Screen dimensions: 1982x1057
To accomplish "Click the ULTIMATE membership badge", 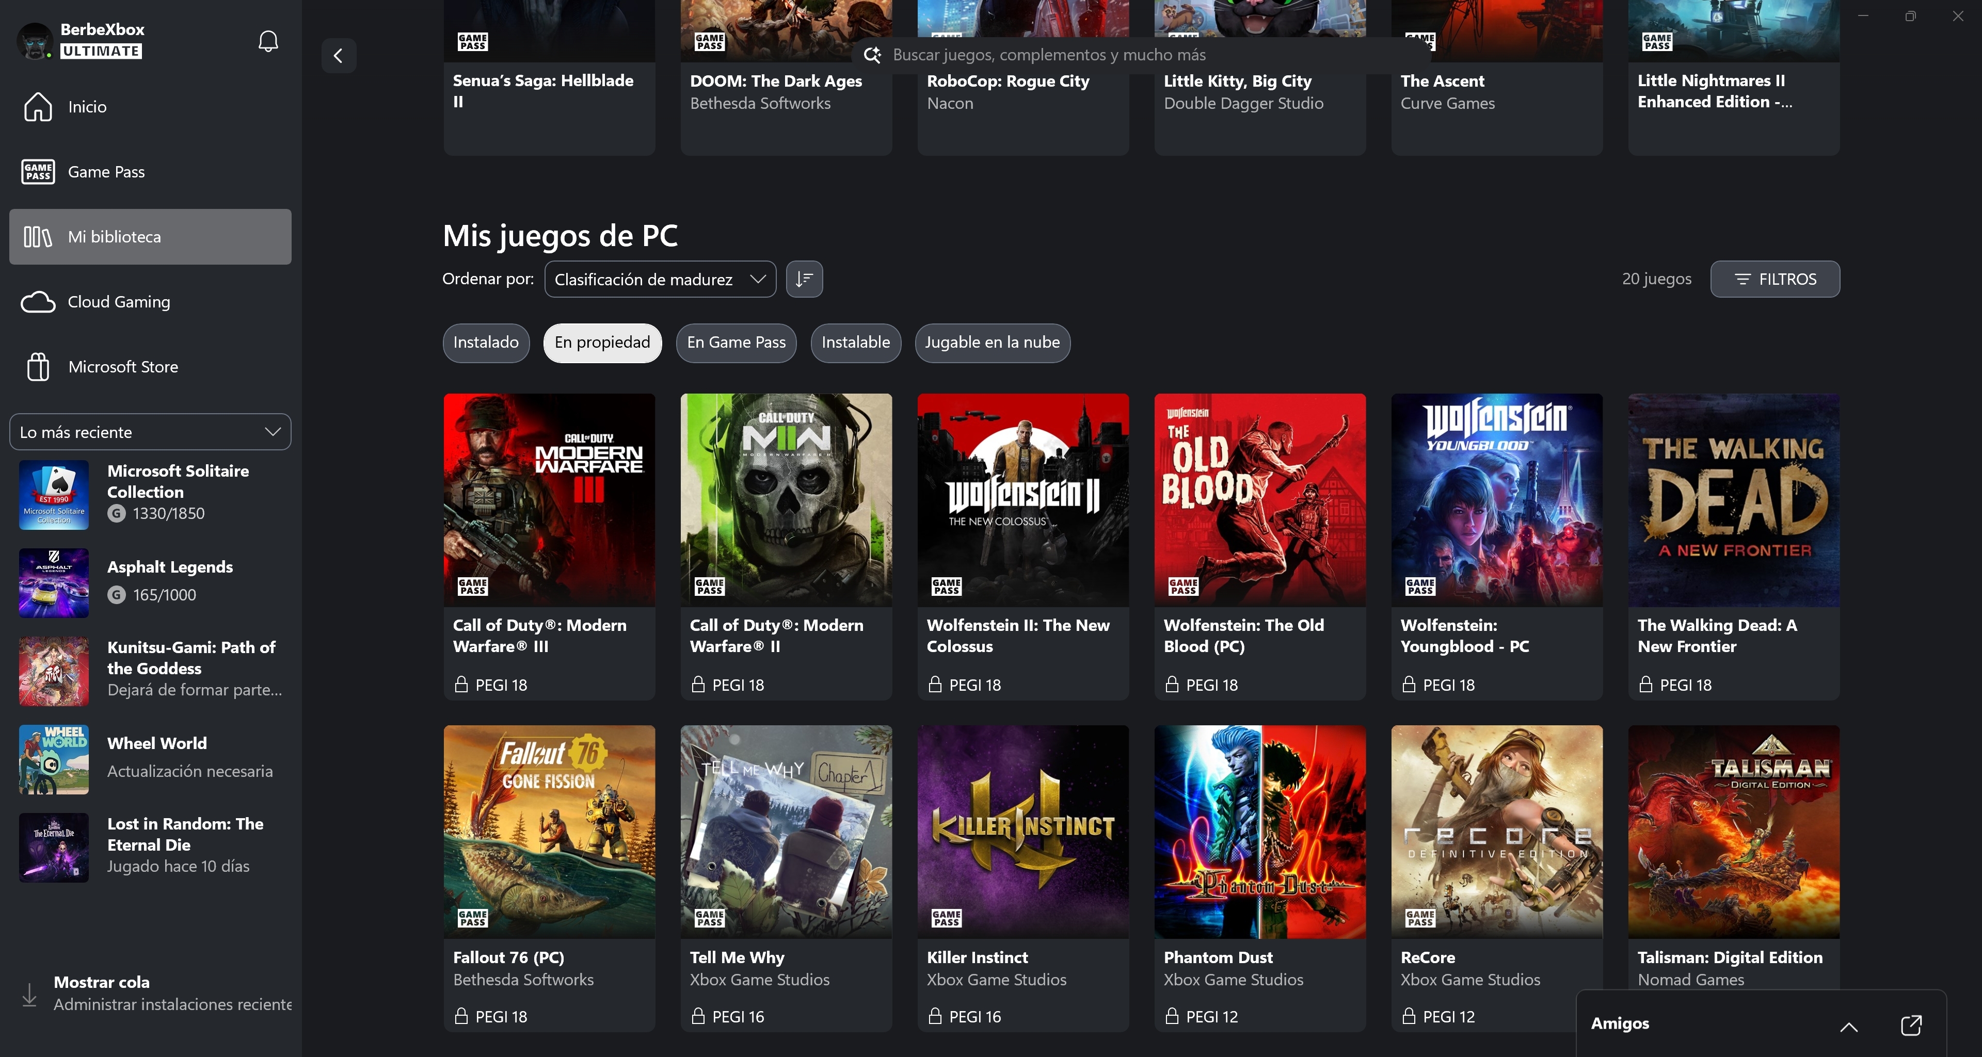I will (102, 51).
